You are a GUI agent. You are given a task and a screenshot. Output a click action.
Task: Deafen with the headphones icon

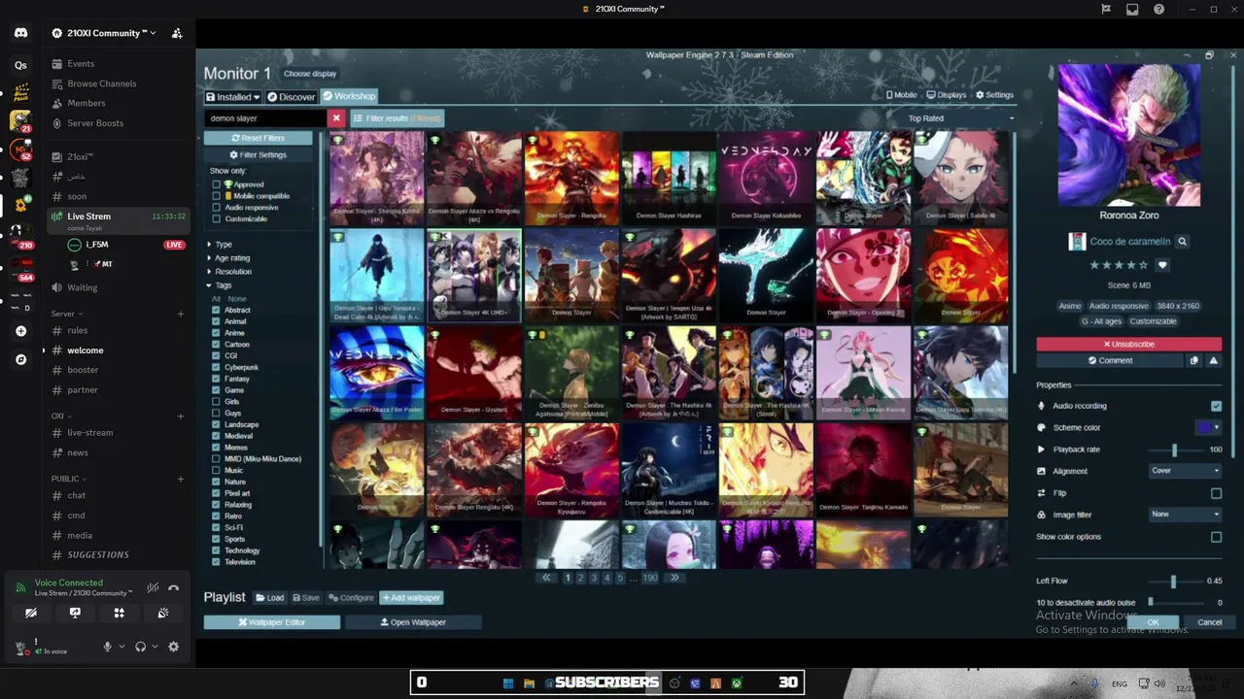pyautogui.click(x=140, y=647)
